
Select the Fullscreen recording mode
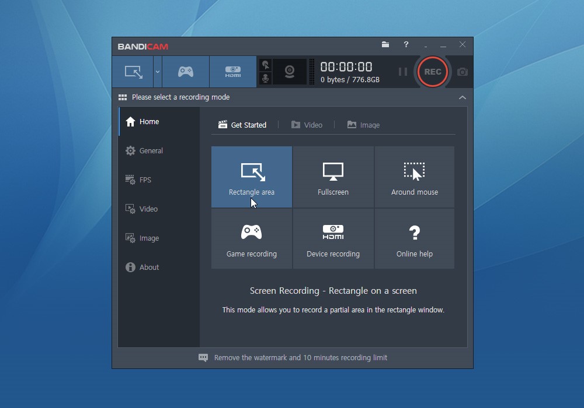tap(333, 177)
